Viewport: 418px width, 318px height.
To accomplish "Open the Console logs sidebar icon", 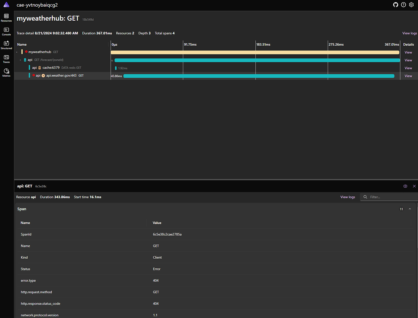I will 6,31.
